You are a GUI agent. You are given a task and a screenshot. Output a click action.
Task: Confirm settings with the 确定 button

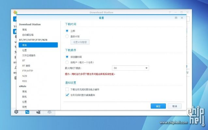(x=158, y=106)
